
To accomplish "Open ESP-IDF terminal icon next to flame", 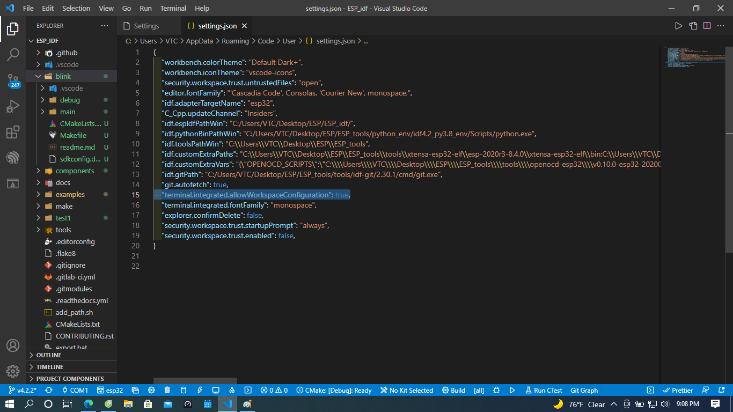I will click(x=248, y=390).
